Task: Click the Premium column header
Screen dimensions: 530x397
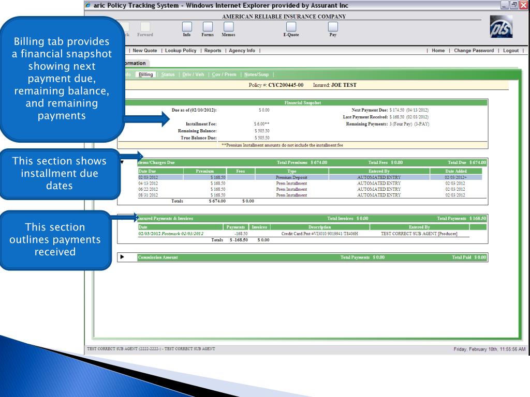Action: click(x=205, y=171)
